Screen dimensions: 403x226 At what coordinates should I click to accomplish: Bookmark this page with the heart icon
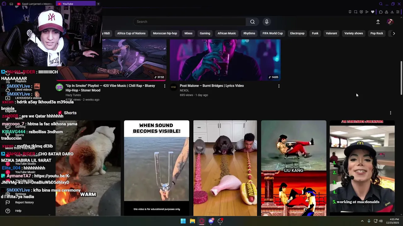(x=372, y=12)
